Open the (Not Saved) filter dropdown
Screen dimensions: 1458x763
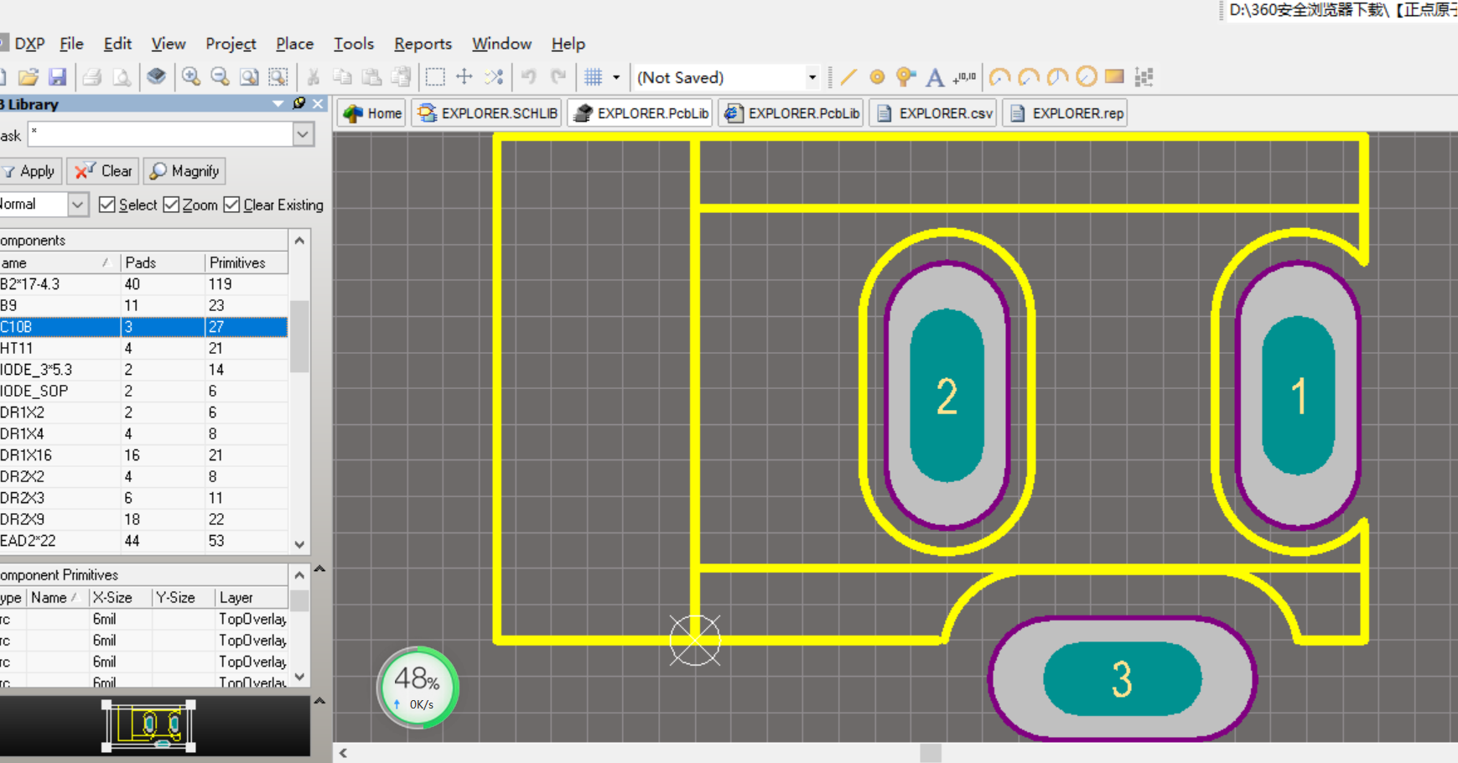(x=812, y=77)
